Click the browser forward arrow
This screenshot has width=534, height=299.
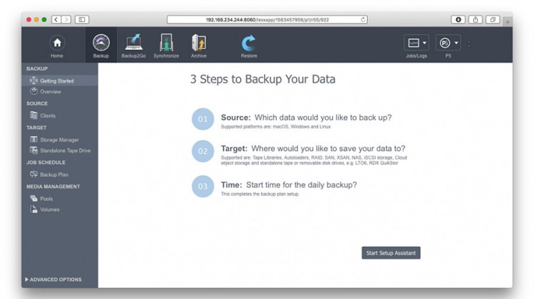tap(66, 19)
